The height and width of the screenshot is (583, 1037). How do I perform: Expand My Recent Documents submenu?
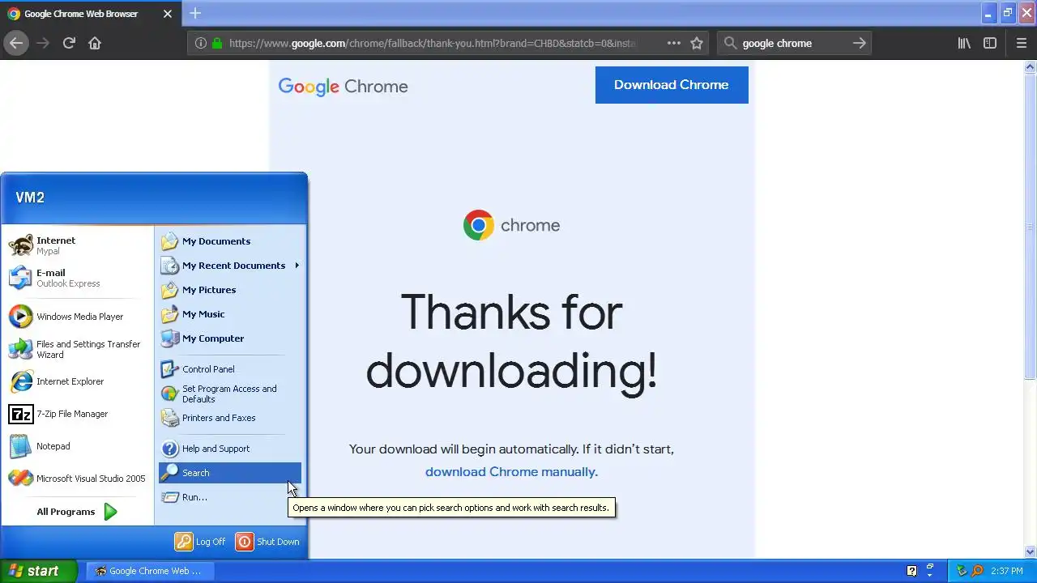click(x=230, y=266)
